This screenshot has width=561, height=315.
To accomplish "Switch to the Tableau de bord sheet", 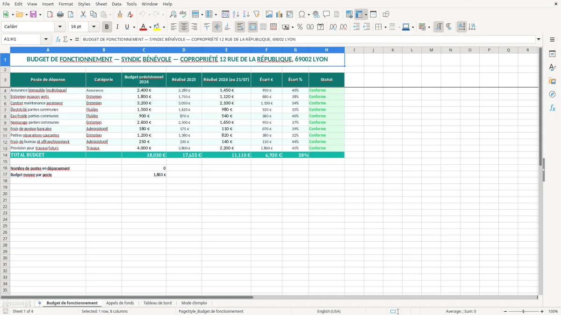I will pyautogui.click(x=158, y=303).
